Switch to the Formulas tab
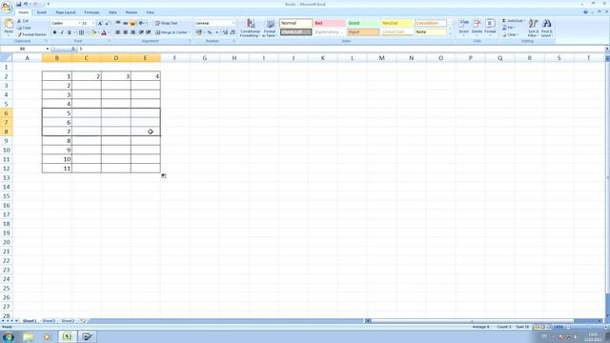The width and height of the screenshot is (610, 343). tap(91, 12)
